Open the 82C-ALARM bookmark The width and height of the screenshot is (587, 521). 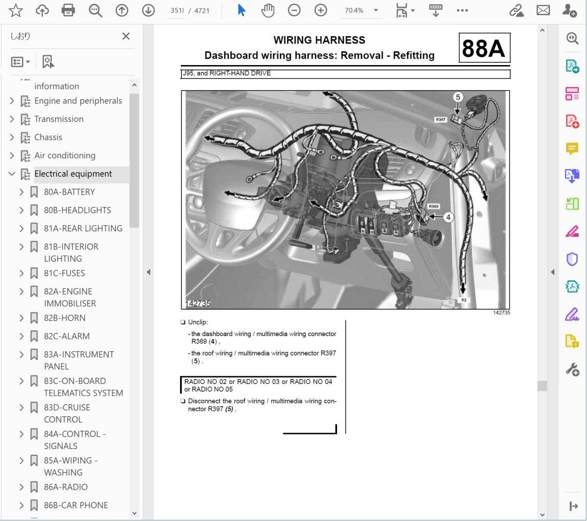click(67, 336)
